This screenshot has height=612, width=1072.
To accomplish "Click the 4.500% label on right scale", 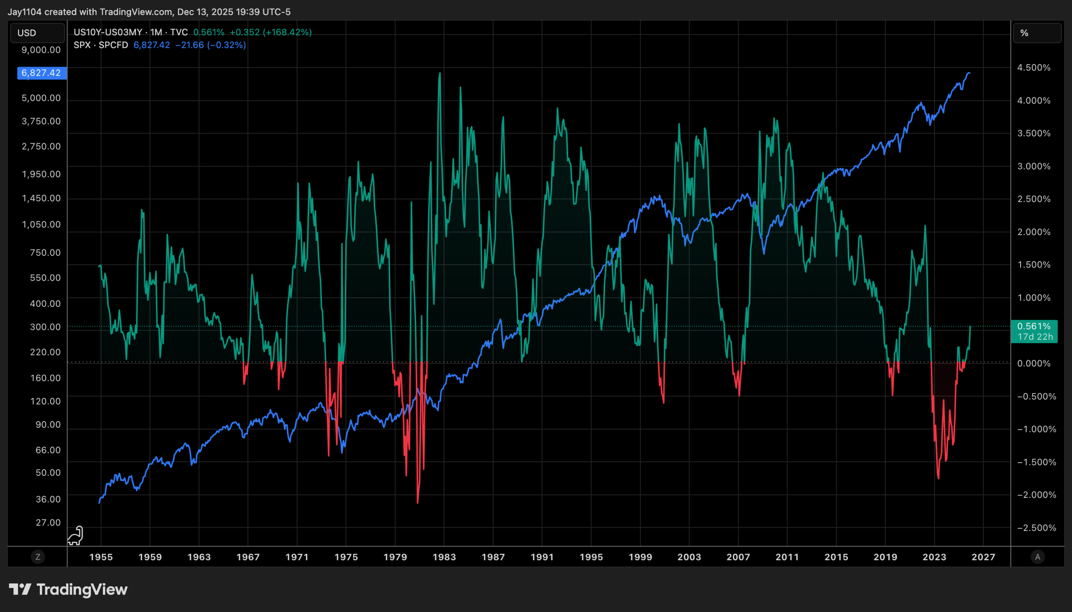I will [x=1033, y=68].
